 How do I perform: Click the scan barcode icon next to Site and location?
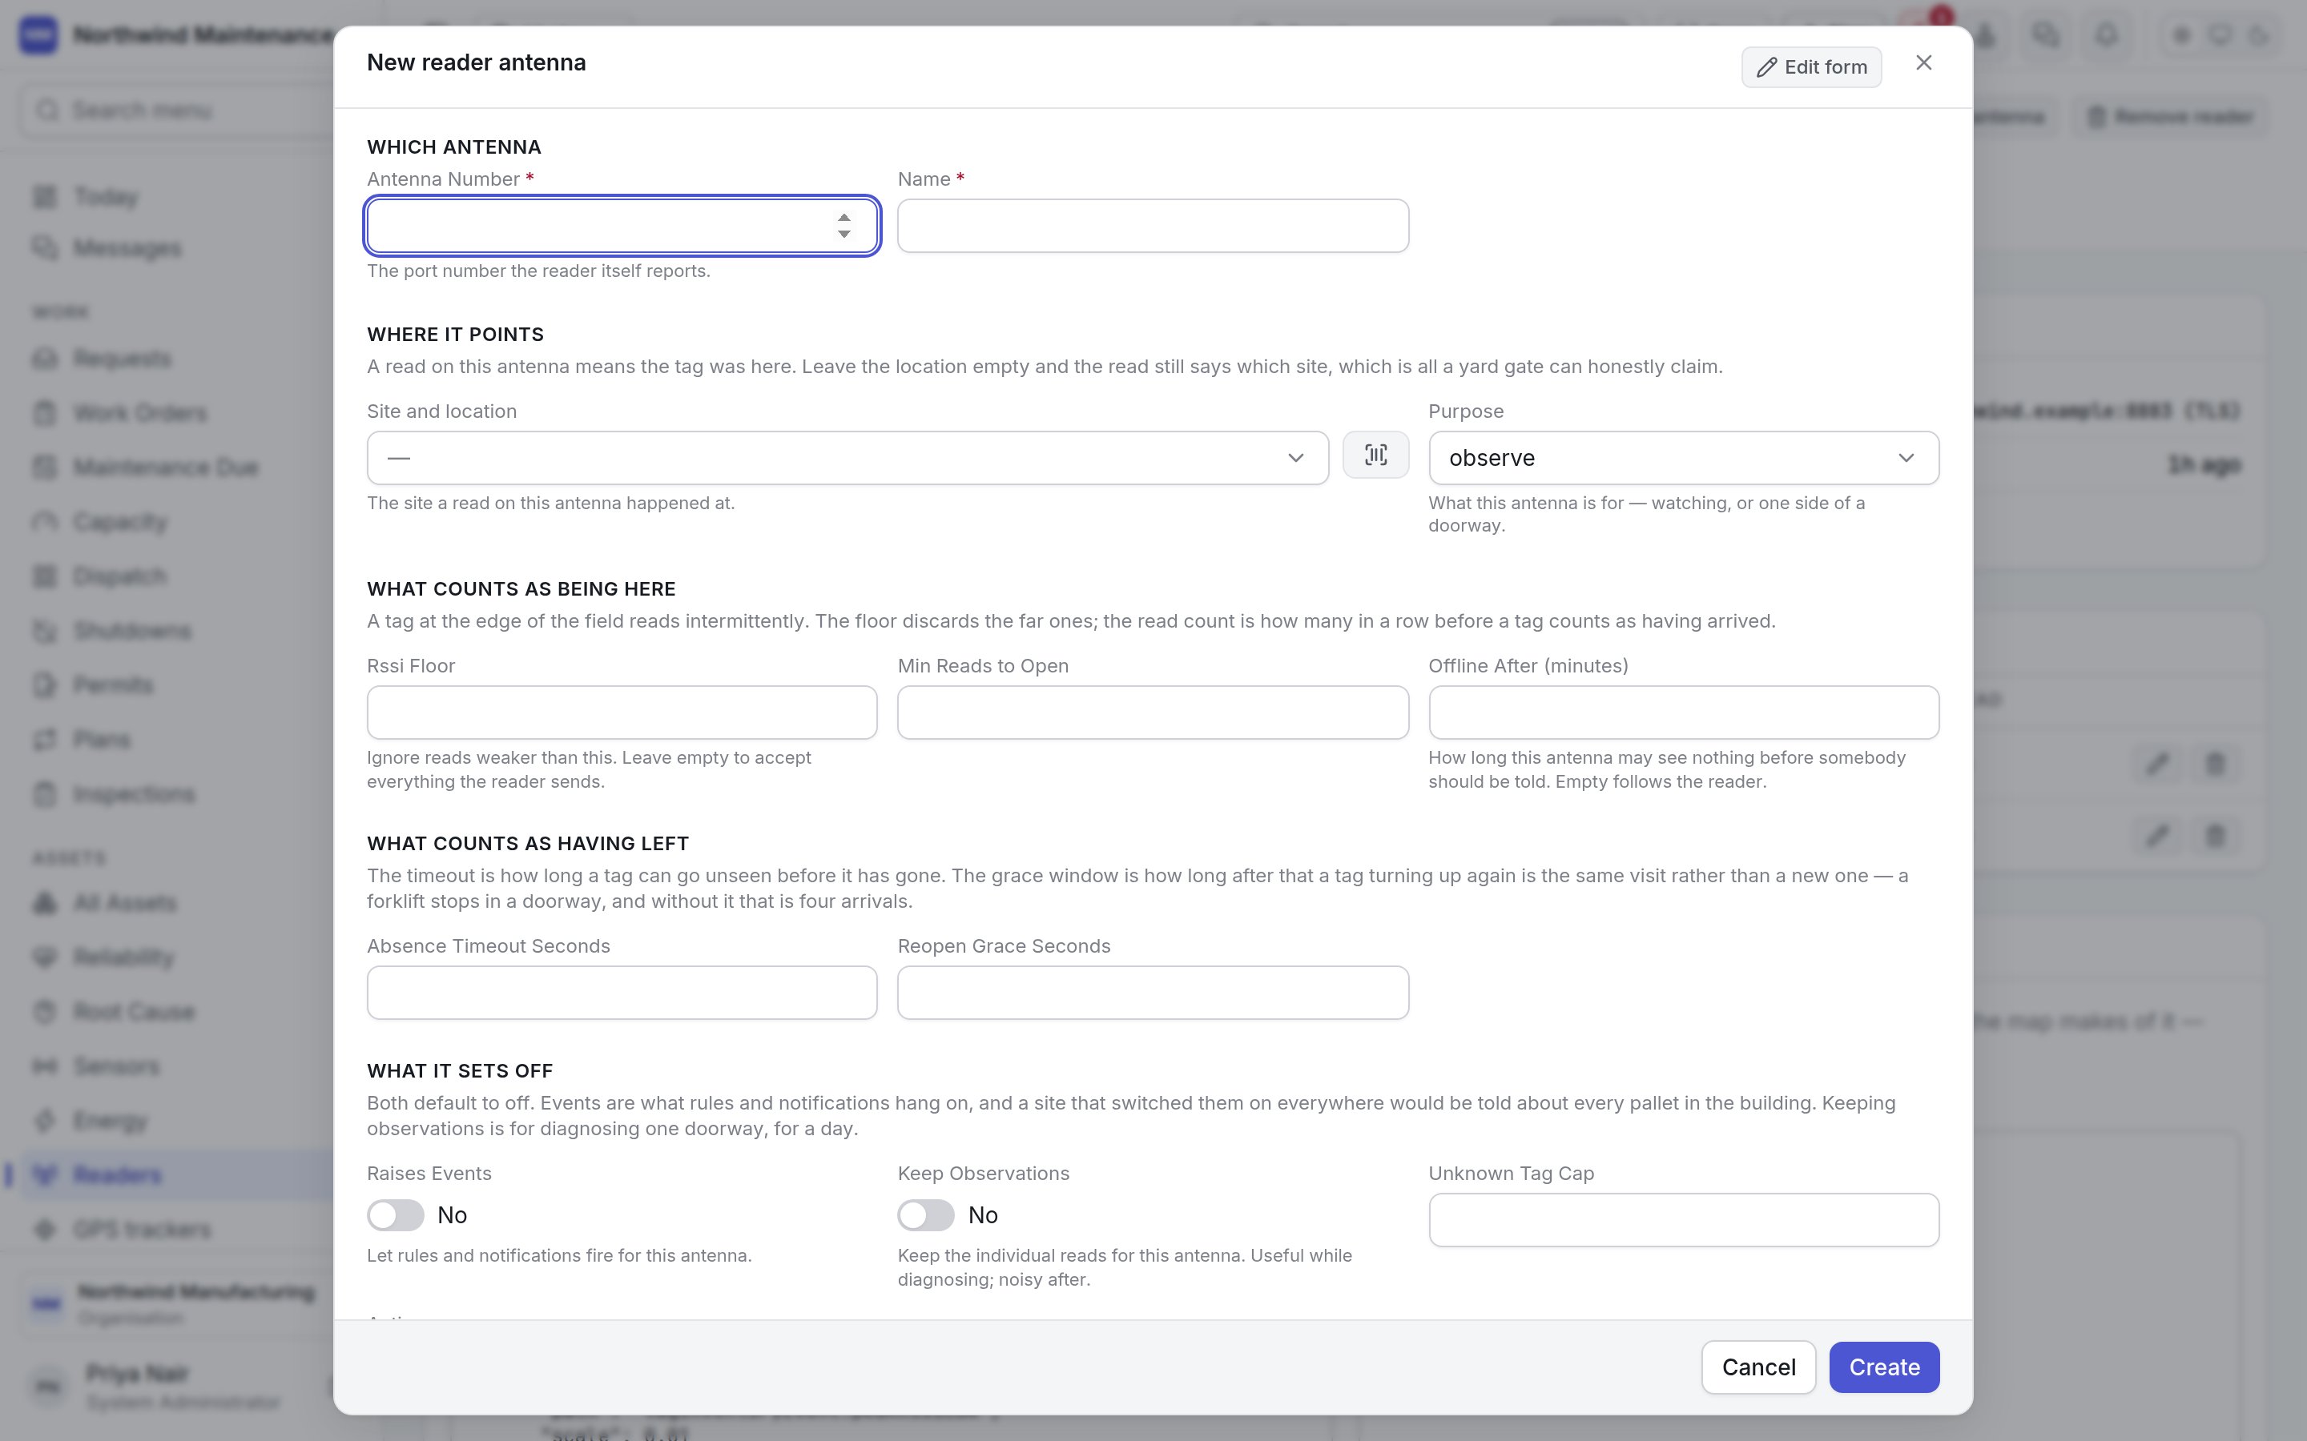(x=1375, y=456)
